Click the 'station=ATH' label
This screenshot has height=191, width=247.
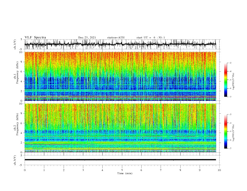point(116,37)
